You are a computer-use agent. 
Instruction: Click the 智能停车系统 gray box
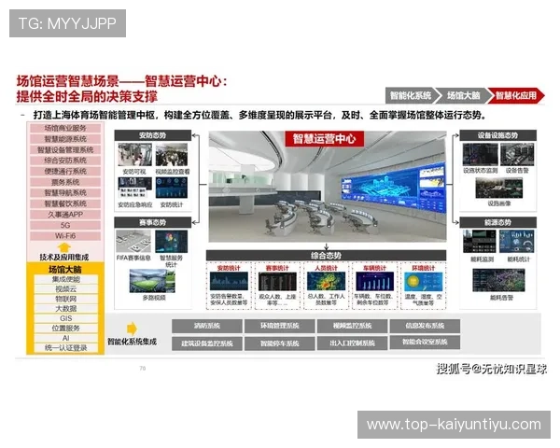[x=280, y=343]
